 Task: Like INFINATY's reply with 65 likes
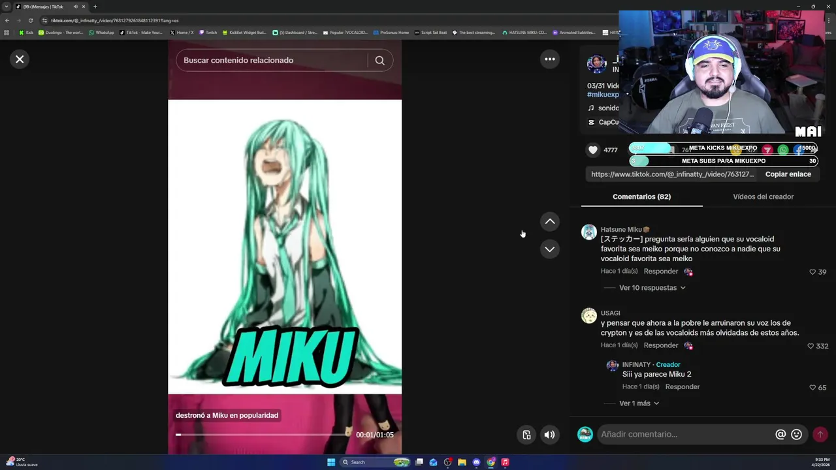tap(812, 388)
